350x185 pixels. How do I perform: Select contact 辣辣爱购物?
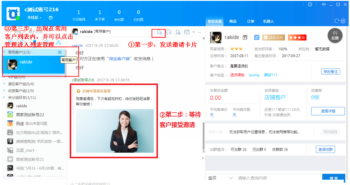(x=34, y=141)
